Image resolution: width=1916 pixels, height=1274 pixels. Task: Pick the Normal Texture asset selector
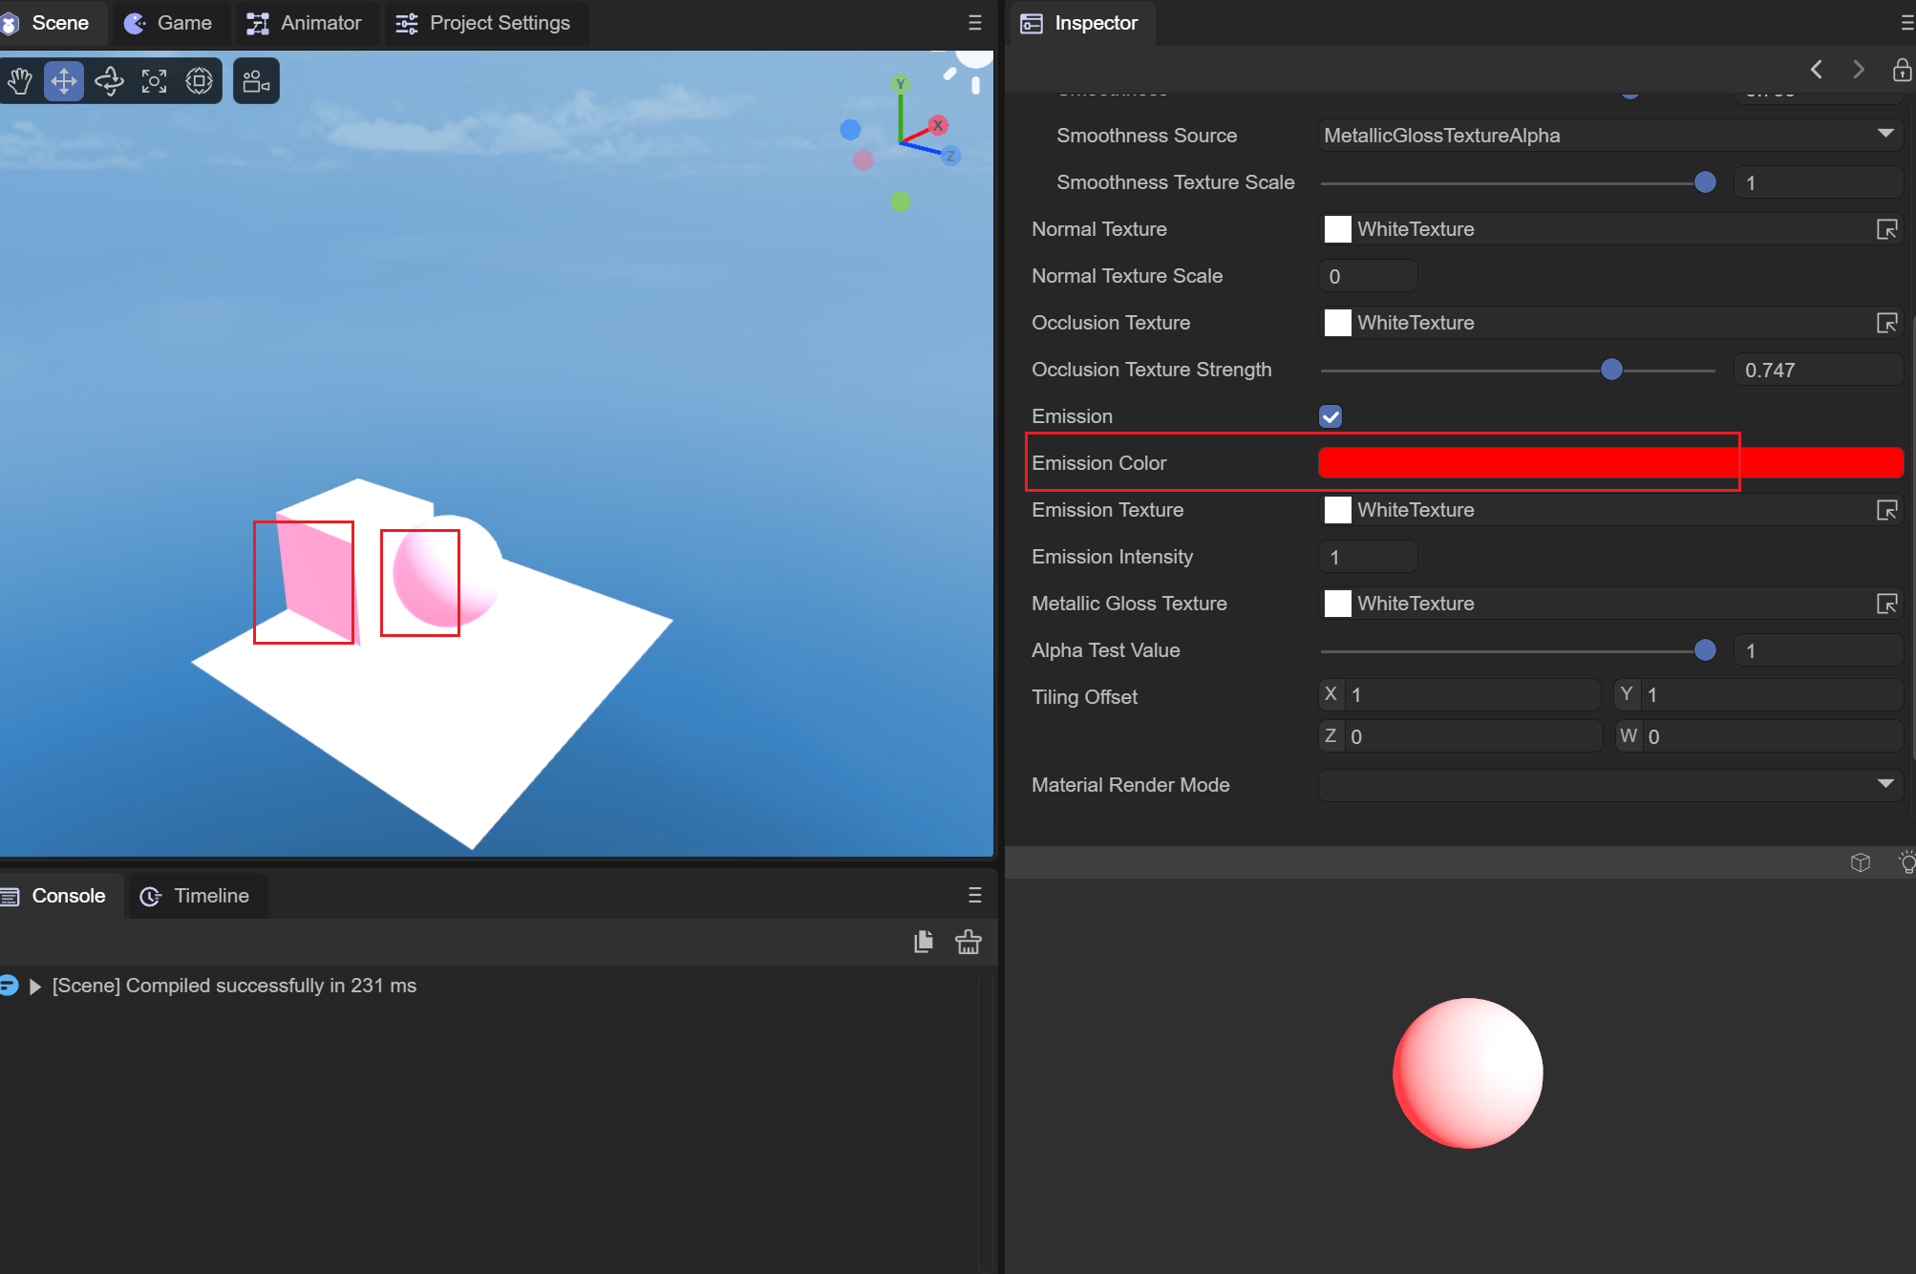[1886, 229]
